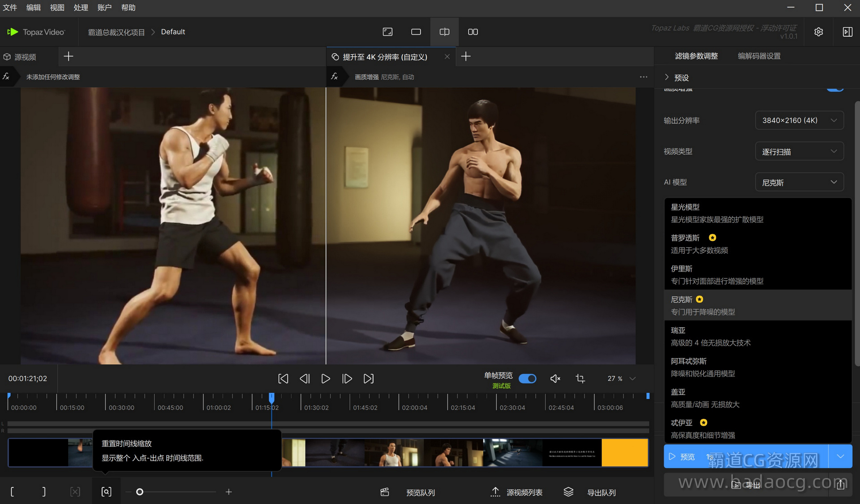Open the filter options three-dot menu
The width and height of the screenshot is (860, 504).
(x=643, y=77)
